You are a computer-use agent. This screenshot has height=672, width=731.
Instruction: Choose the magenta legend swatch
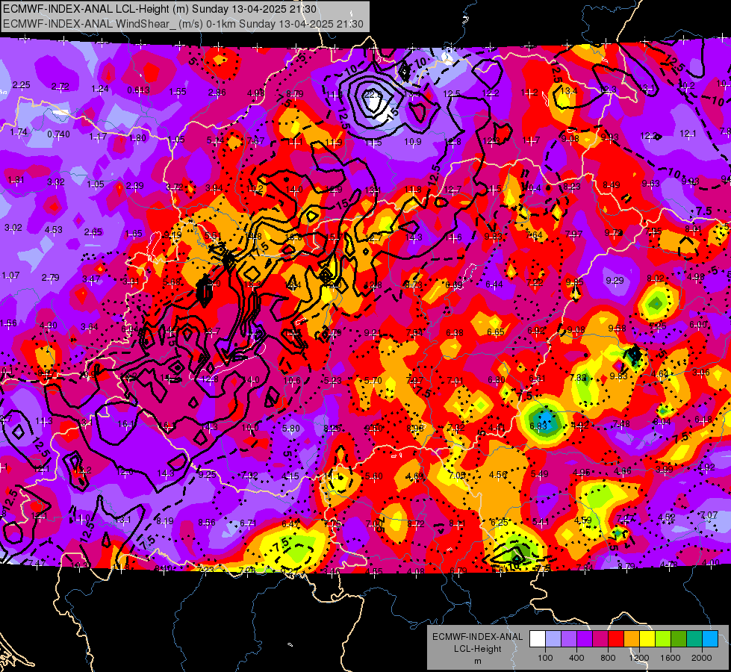pos(600,639)
